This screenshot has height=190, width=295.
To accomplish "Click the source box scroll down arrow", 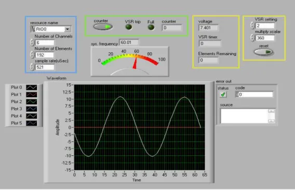I will (x=271, y=121).
